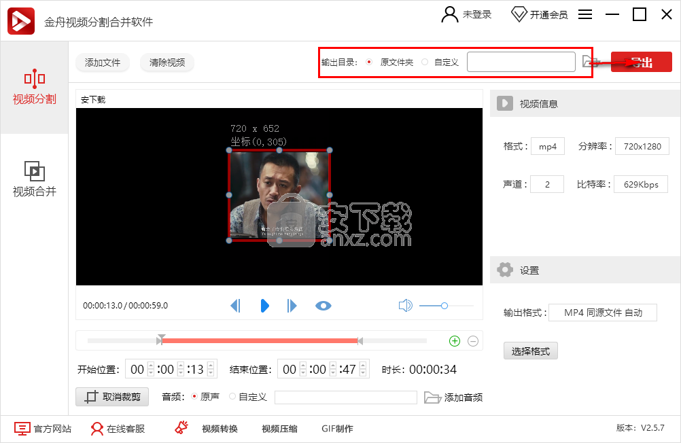Click the timeline end marker
This screenshot has width=681, height=443.
point(360,341)
